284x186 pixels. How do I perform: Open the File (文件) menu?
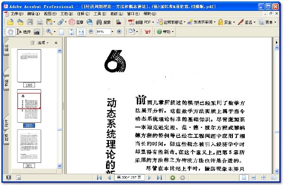(17, 14)
